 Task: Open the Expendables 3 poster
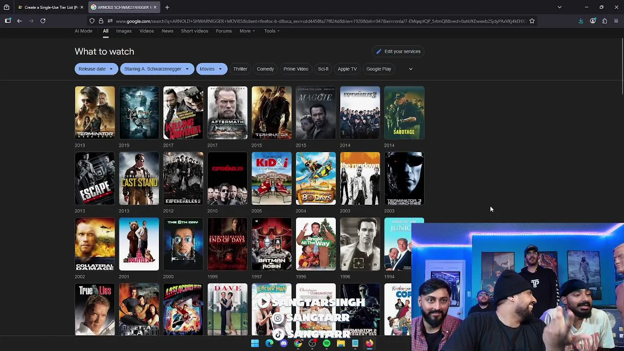coord(360,113)
